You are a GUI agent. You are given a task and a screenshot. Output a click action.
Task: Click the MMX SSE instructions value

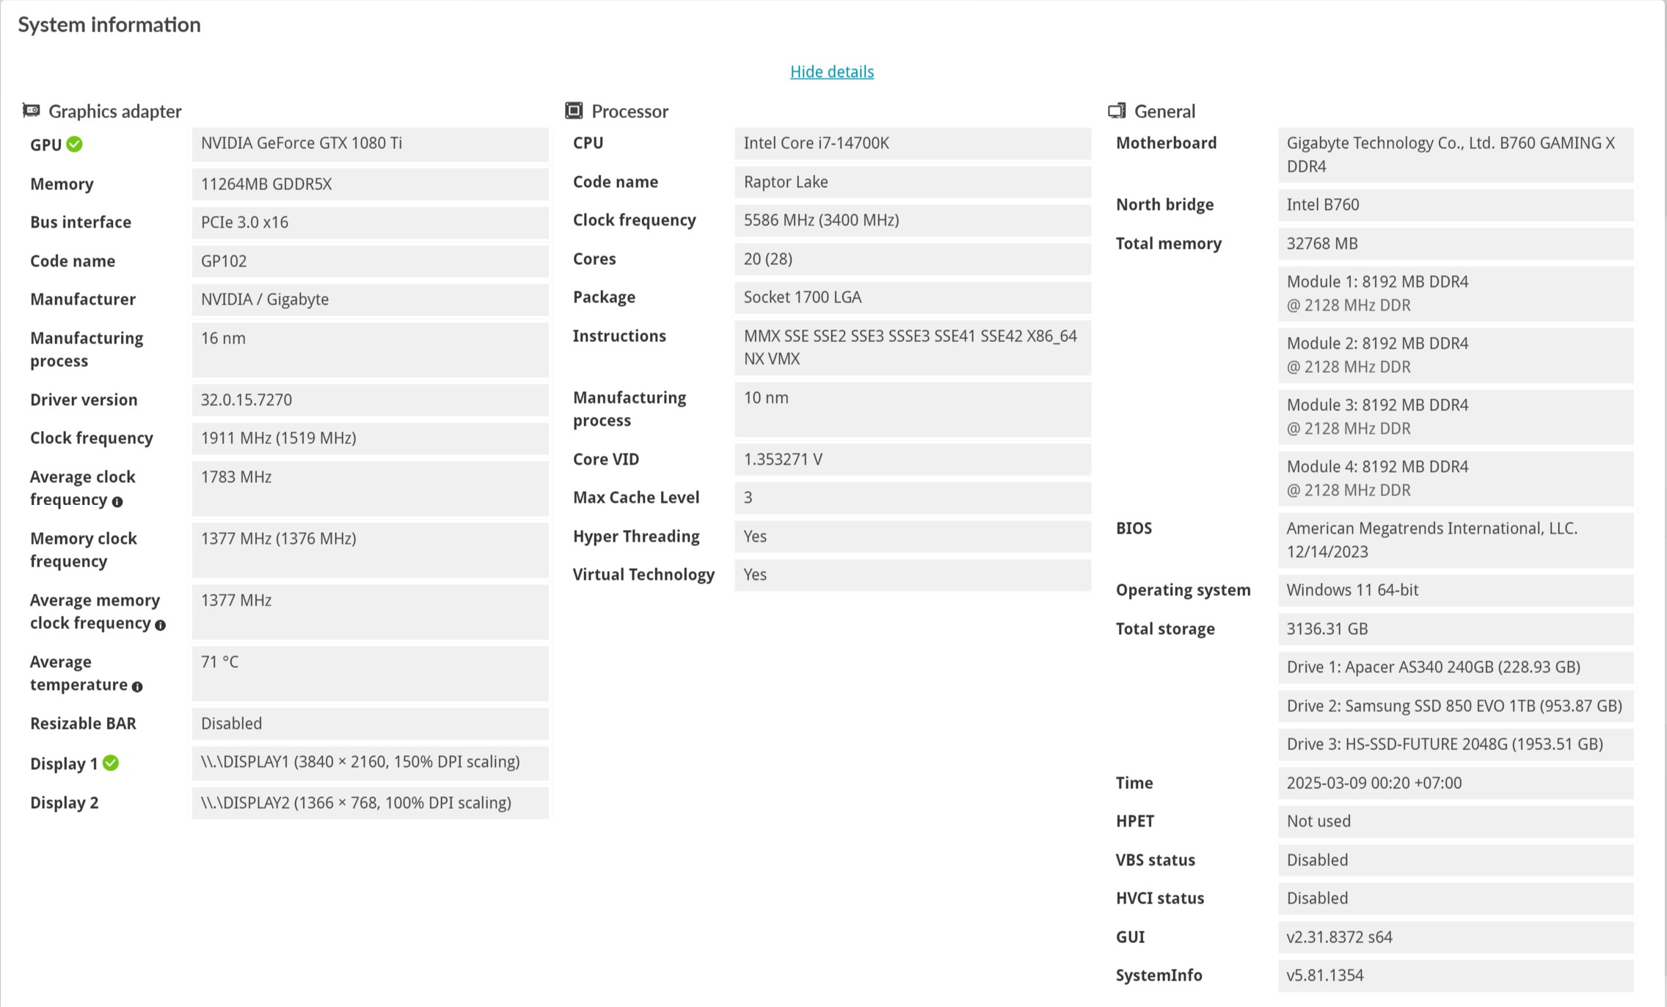click(x=913, y=347)
